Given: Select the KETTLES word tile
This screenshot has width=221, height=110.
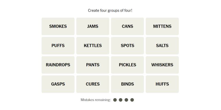Looking at the screenshot, I should click(x=93, y=46).
